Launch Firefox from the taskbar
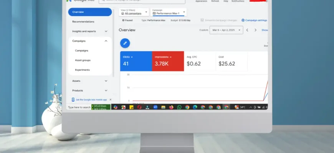The height and width of the screenshot is (153, 334). (x=171, y=107)
